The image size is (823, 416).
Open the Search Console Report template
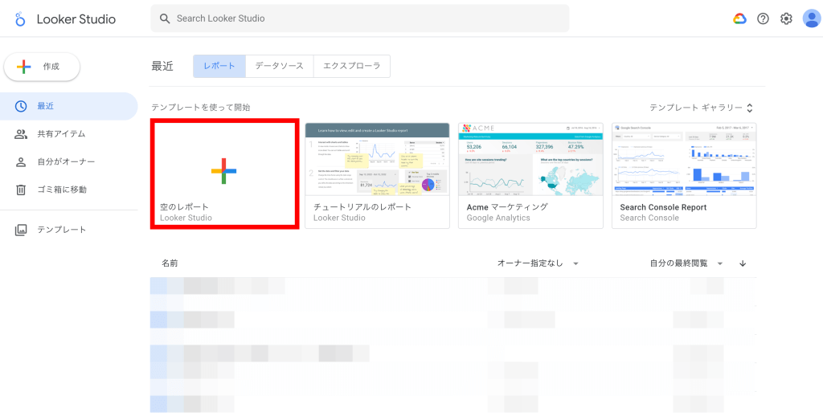point(684,176)
